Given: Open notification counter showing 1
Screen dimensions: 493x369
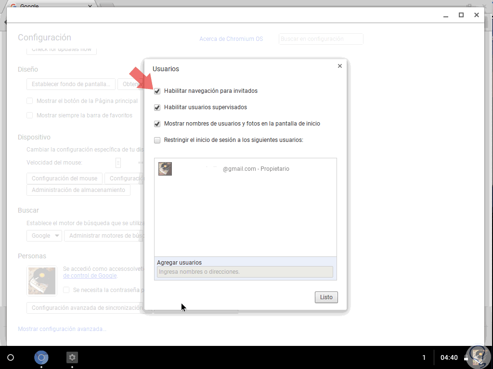Looking at the screenshot, I should click(424, 357).
